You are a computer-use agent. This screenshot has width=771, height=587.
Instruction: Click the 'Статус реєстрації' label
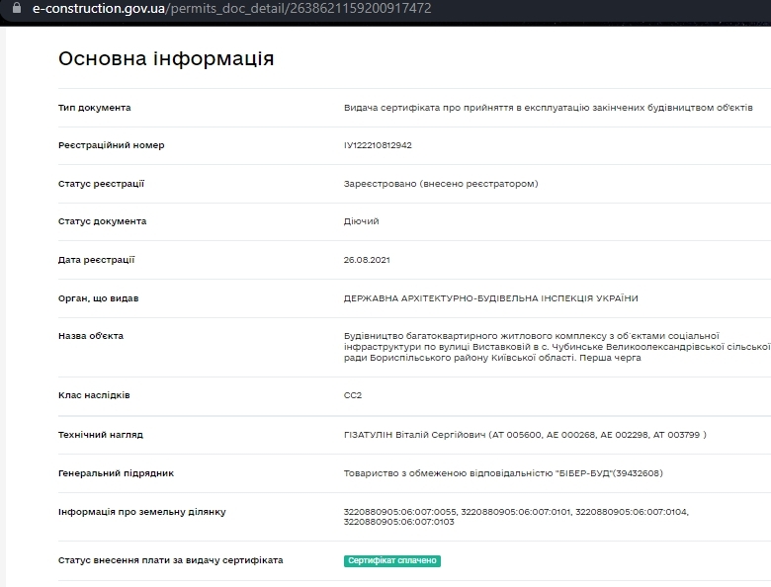(x=101, y=184)
